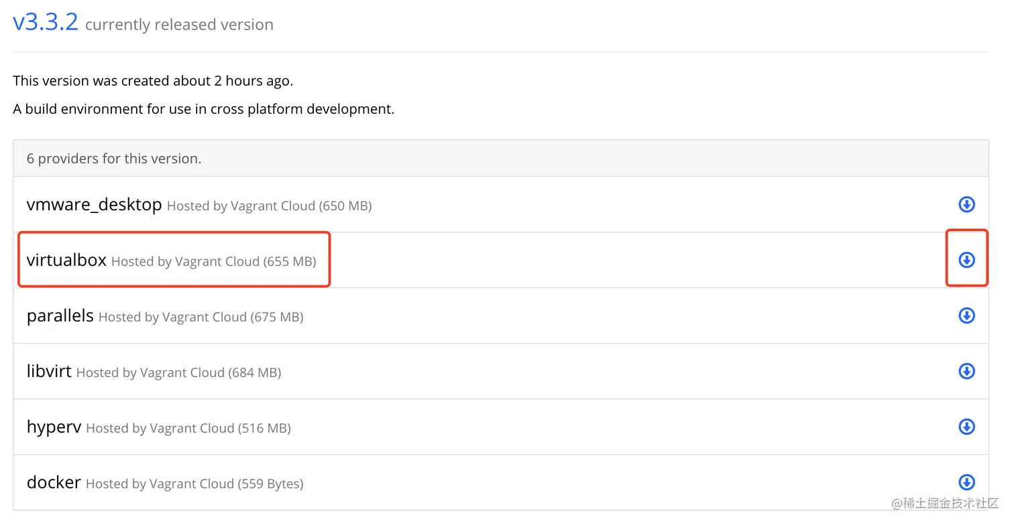
Task: Click the libvirt provider name
Action: 49,371
